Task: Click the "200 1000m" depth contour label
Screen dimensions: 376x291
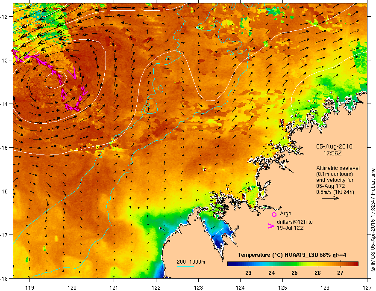Action: [191, 262]
